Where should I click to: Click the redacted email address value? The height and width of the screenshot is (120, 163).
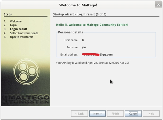click(x=97, y=54)
